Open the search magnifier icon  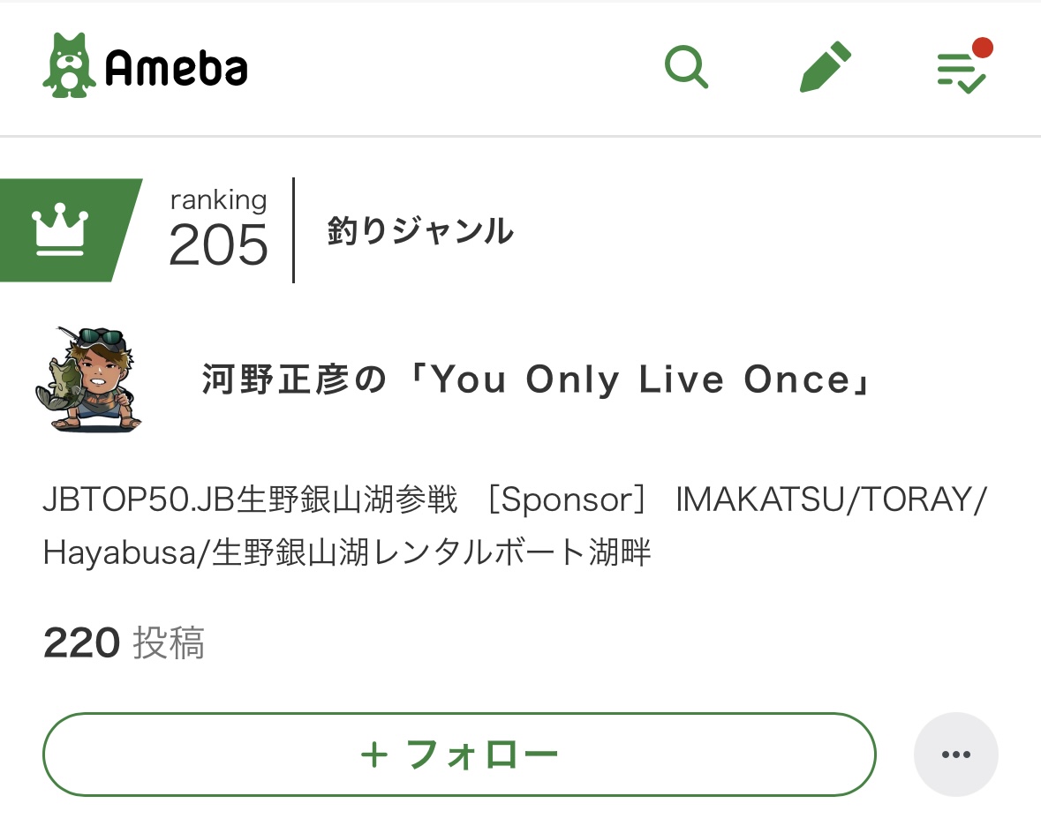click(686, 66)
